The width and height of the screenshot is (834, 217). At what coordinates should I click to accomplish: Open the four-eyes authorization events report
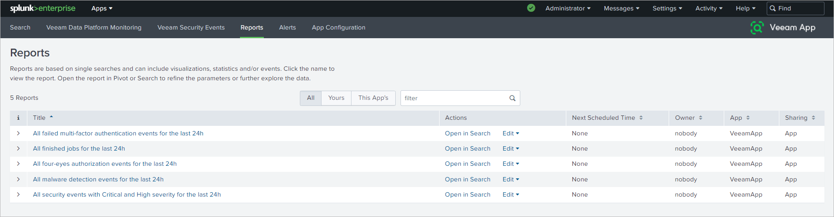105,164
